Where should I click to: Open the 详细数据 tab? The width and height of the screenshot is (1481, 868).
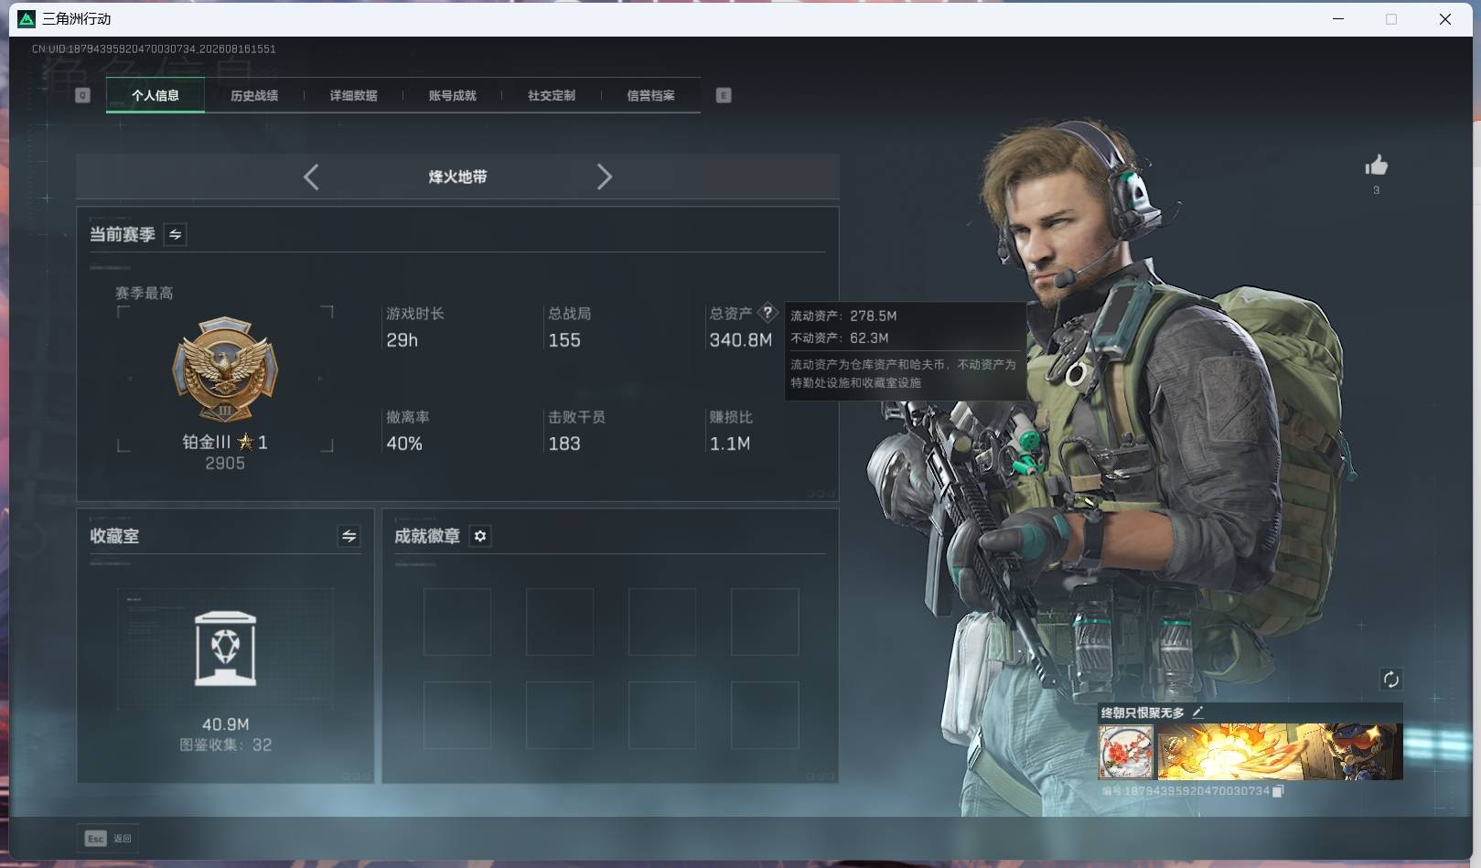point(353,95)
